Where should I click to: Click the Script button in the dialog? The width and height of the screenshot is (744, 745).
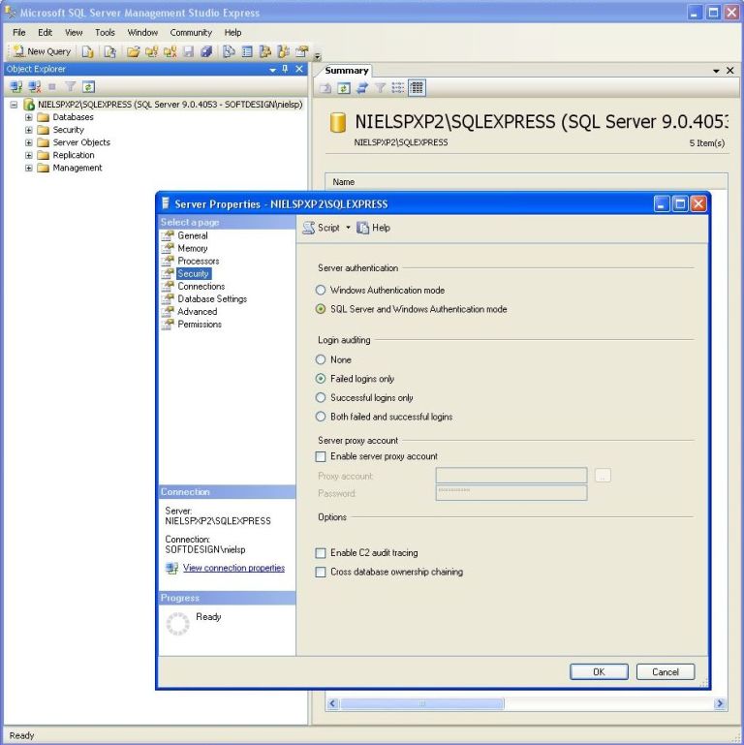coord(323,228)
